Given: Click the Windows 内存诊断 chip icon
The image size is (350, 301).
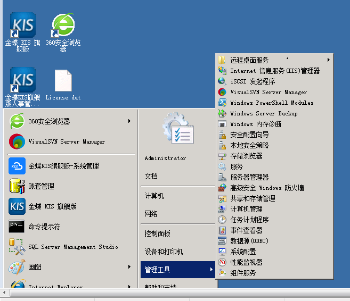Looking at the screenshot, I should click(x=222, y=124).
